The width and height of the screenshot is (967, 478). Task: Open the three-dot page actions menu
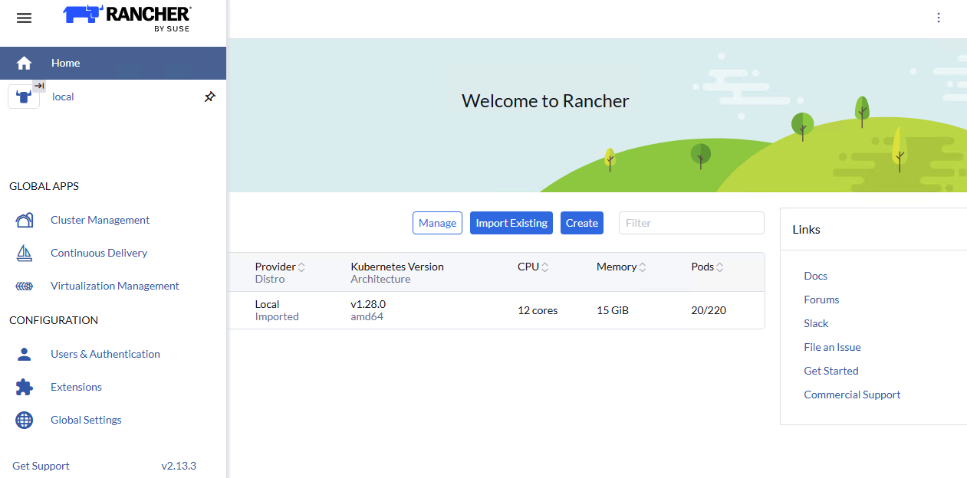tap(939, 18)
